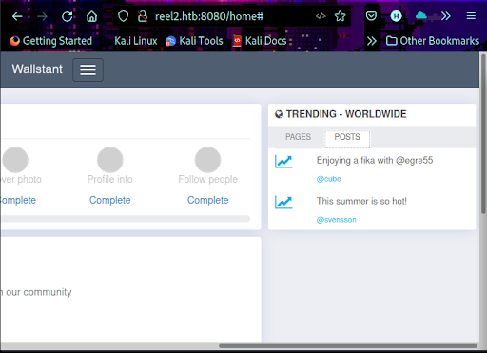The width and height of the screenshot is (487, 353).
Task: Open the Kali Tools bookmark
Action: tap(194, 41)
